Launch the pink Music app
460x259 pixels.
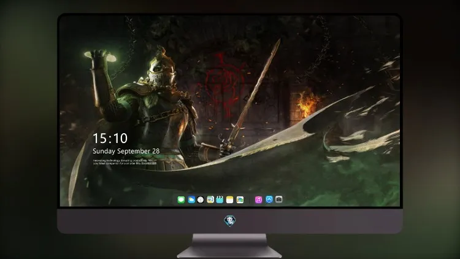click(258, 199)
